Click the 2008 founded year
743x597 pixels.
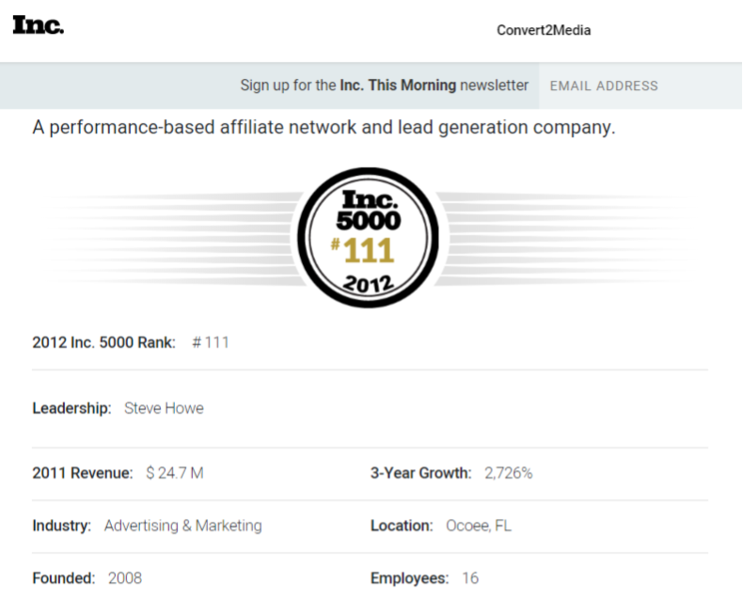tap(125, 578)
